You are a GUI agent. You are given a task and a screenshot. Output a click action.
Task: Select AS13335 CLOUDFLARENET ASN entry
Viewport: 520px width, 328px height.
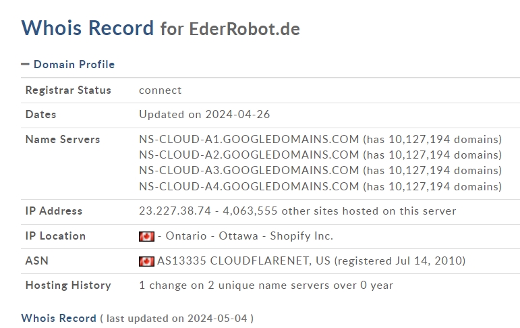(x=243, y=261)
